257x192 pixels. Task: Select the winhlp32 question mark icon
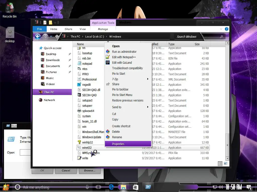(79, 142)
